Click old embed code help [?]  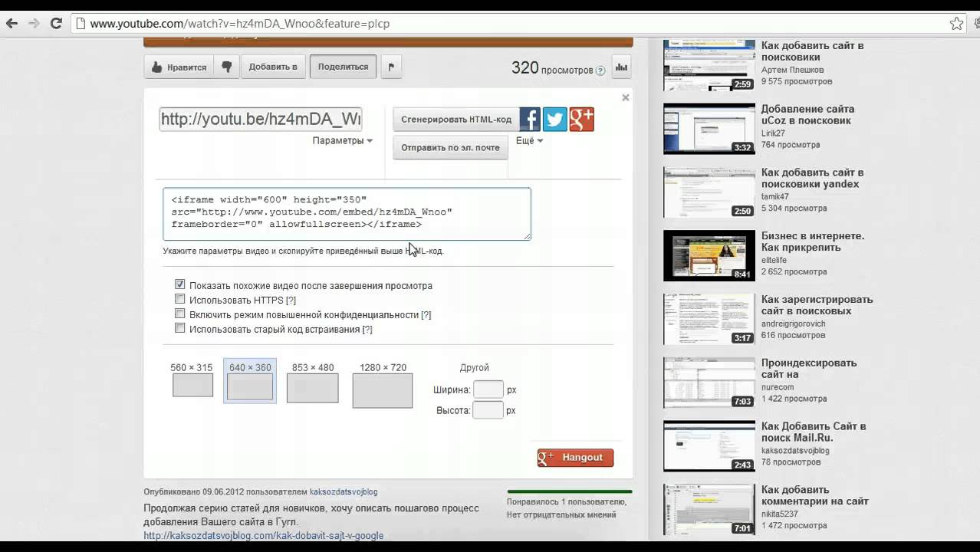pos(367,330)
